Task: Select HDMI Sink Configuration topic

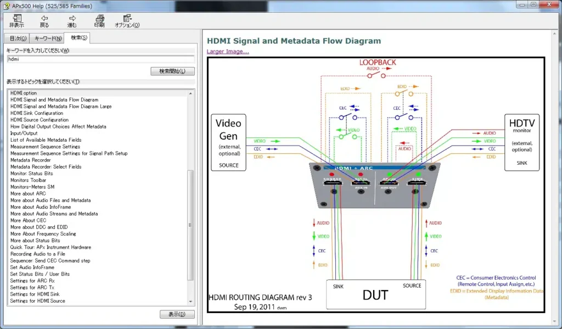Action: click(x=37, y=113)
